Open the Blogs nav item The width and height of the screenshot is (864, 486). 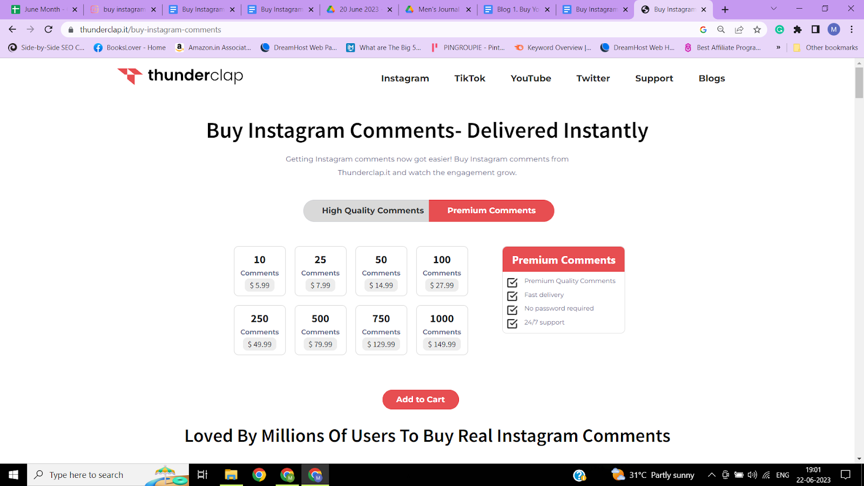(x=712, y=78)
